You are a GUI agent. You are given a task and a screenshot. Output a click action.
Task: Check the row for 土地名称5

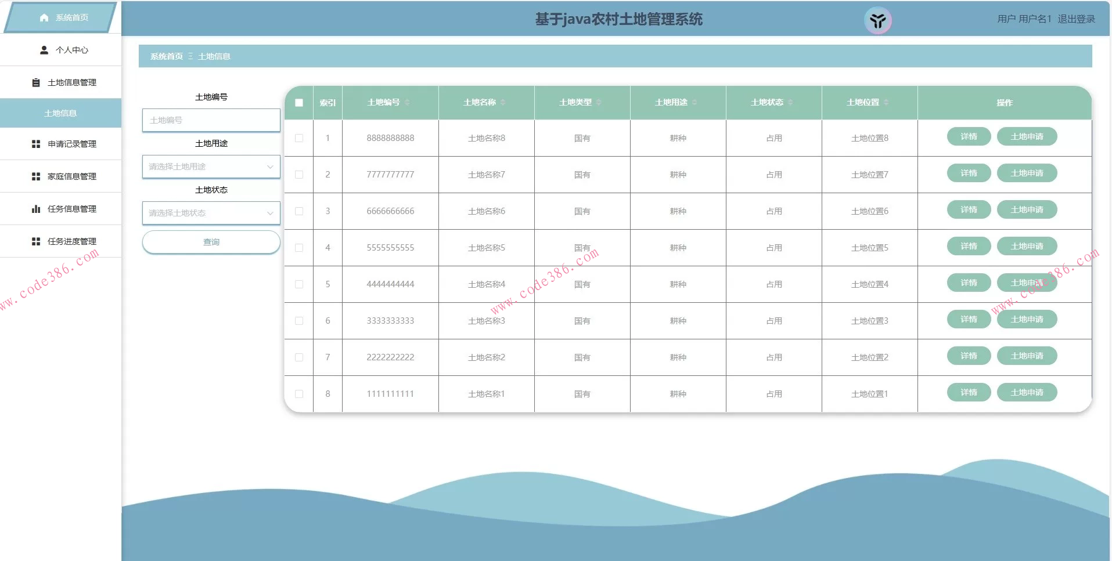(299, 248)
